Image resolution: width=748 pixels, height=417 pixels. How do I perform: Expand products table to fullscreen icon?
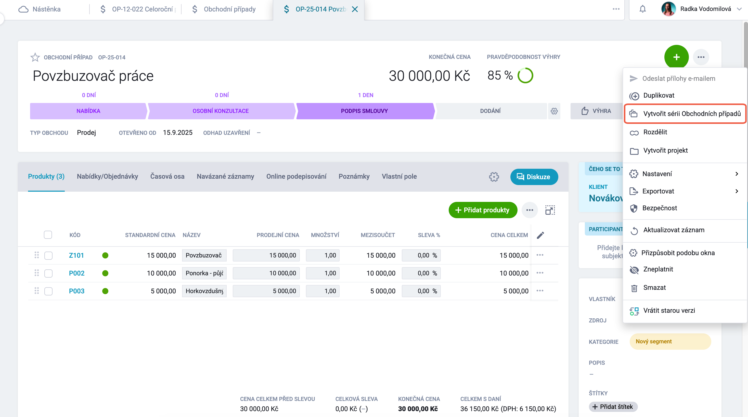(x=550, y=210)
